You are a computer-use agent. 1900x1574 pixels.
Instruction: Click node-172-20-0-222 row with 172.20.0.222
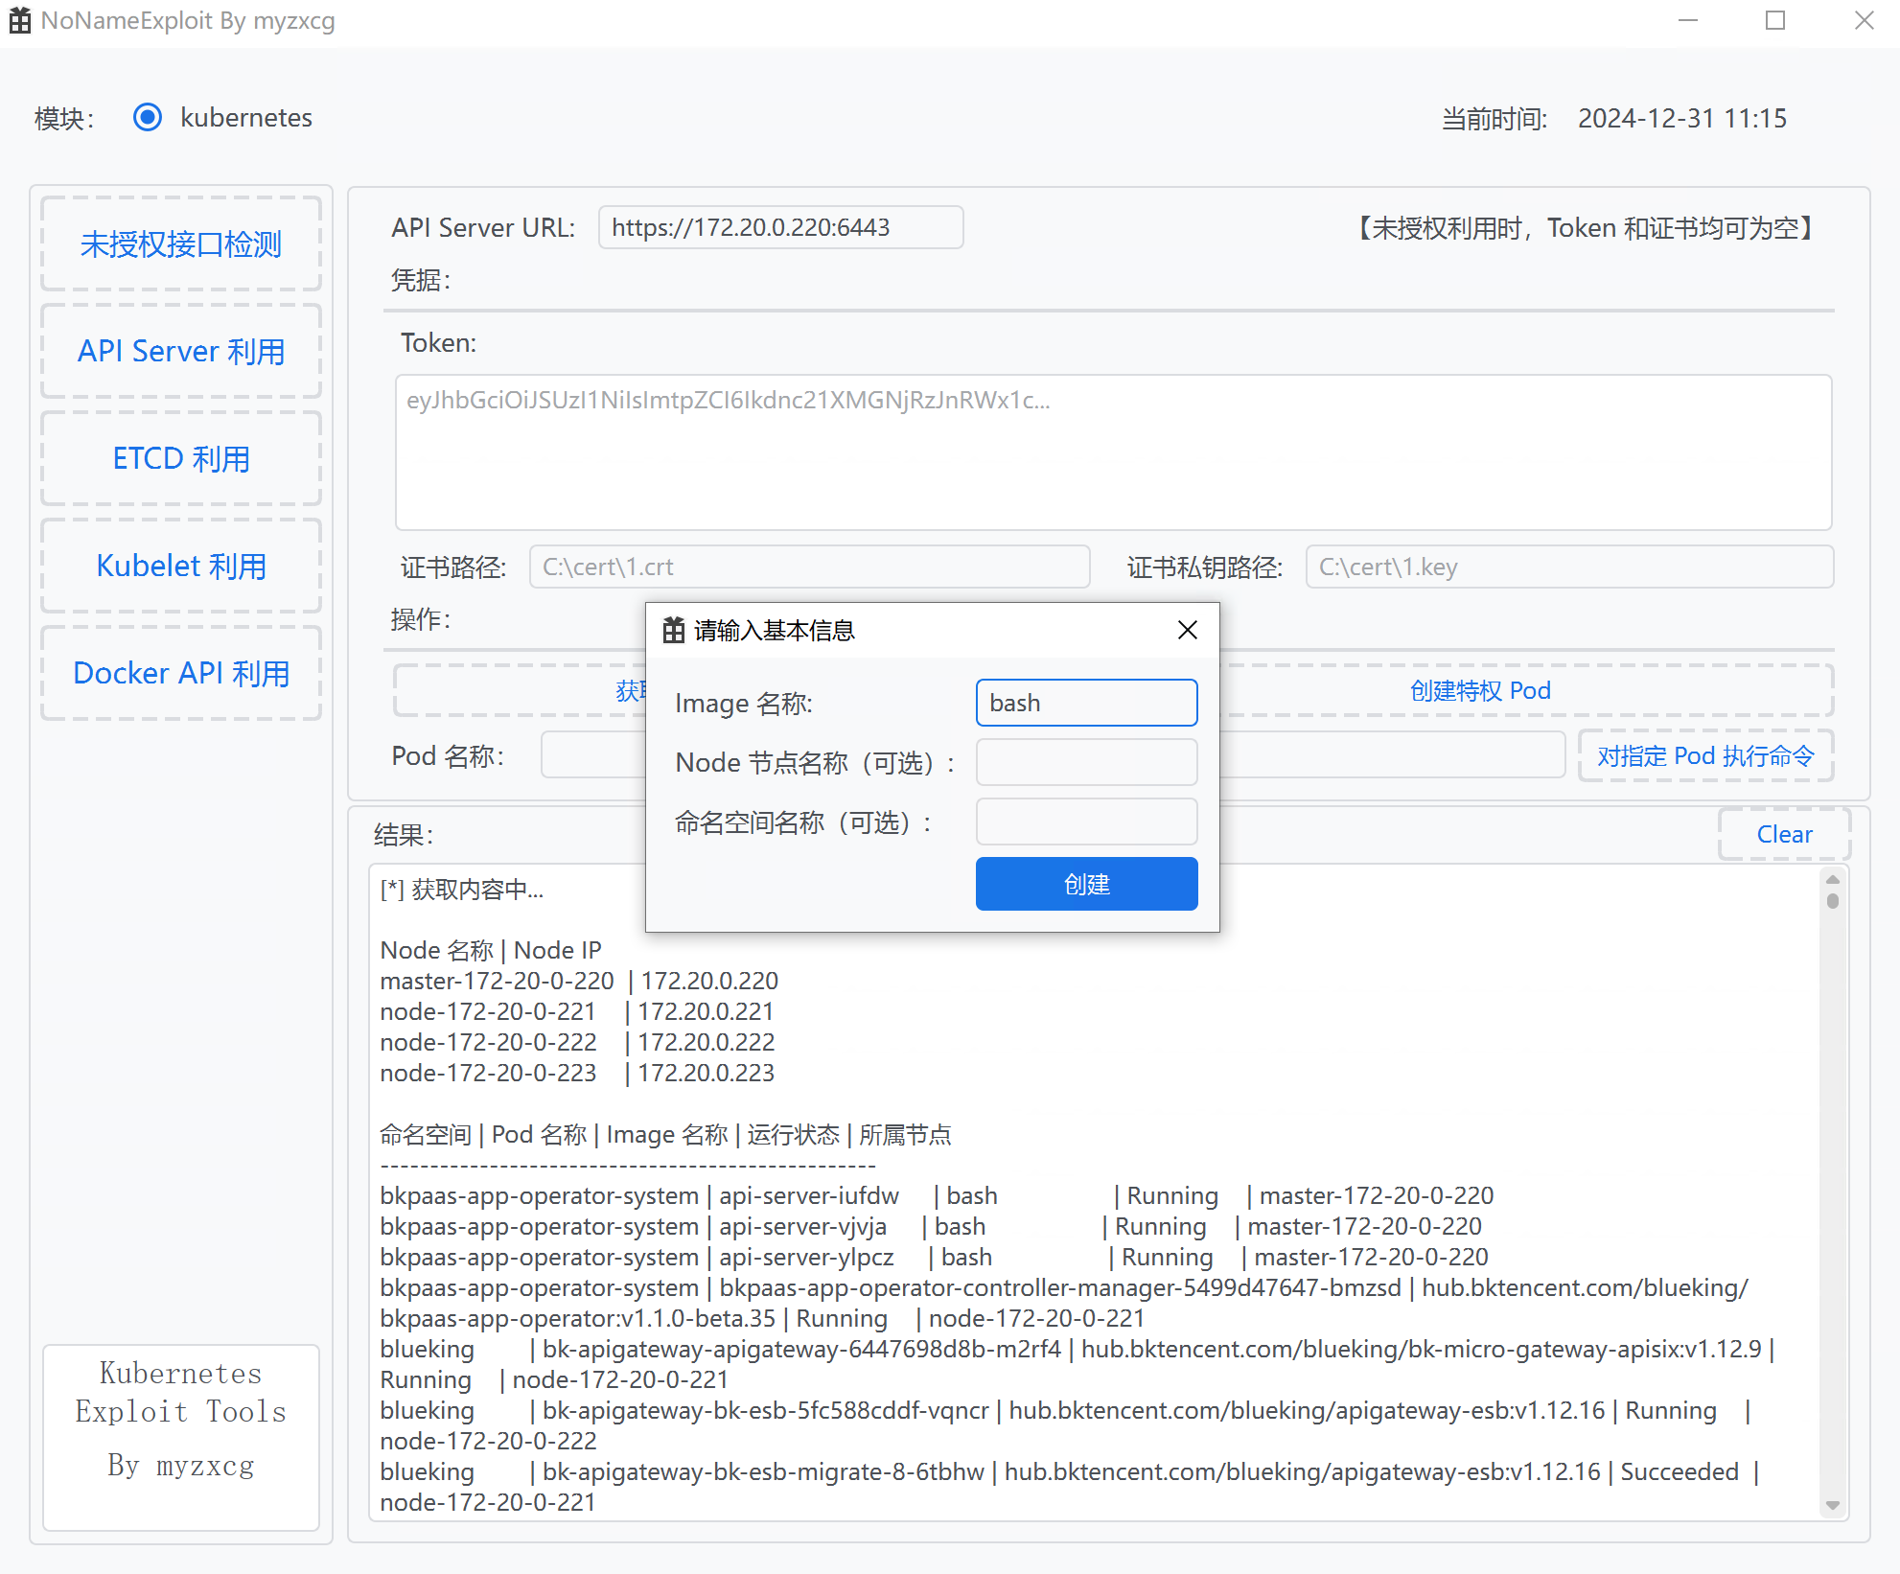577,1042
